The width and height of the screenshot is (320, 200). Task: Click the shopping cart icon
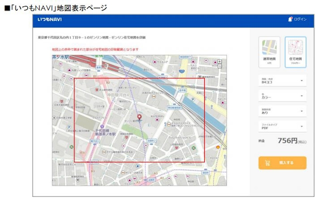click(x=268, y=163)
